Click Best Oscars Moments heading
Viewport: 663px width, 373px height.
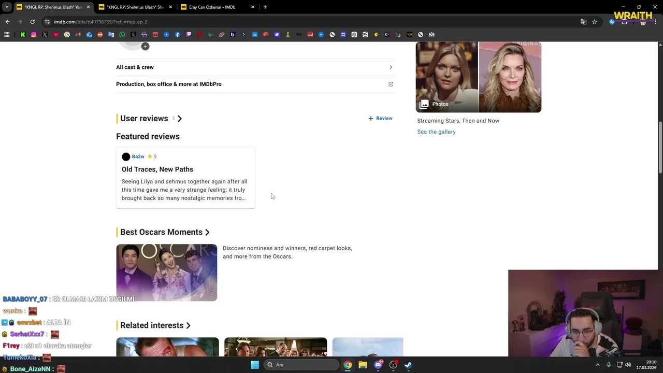pos(161,232)
